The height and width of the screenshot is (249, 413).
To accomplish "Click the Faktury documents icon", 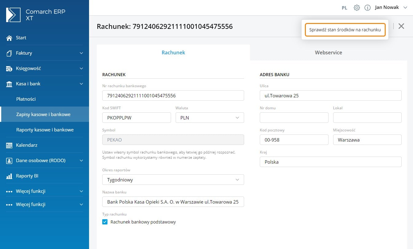I will [x=9, y=53].
